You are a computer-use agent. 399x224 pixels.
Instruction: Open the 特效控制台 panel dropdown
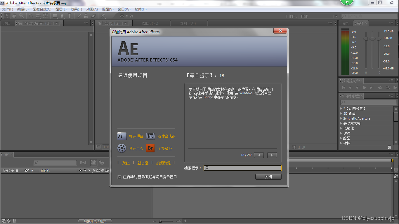click(x=57, y=23)
